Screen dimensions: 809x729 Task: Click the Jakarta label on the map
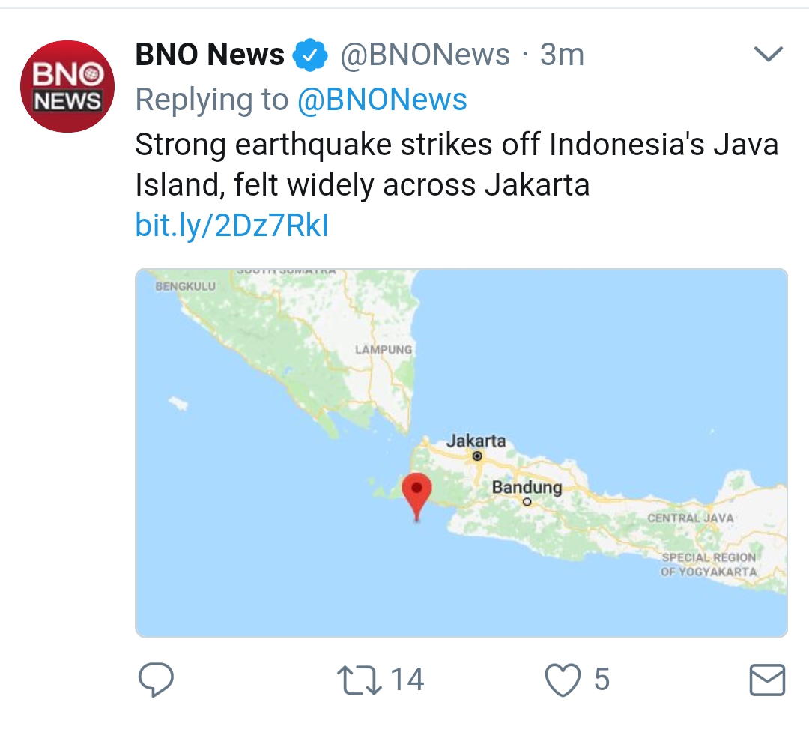(476, 441)
